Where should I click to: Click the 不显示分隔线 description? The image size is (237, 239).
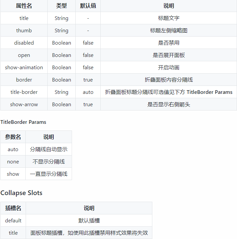(x=49, y=161)
